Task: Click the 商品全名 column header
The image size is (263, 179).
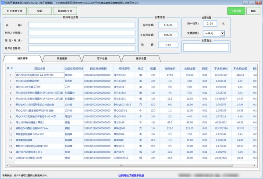Action: click(x=39, y=68)
